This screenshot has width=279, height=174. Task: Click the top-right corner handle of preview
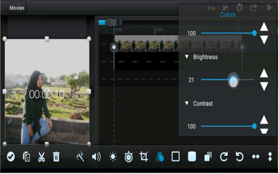click(x=89, y=39)
